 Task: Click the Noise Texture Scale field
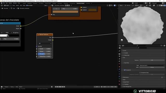click(x=45, y=49)
